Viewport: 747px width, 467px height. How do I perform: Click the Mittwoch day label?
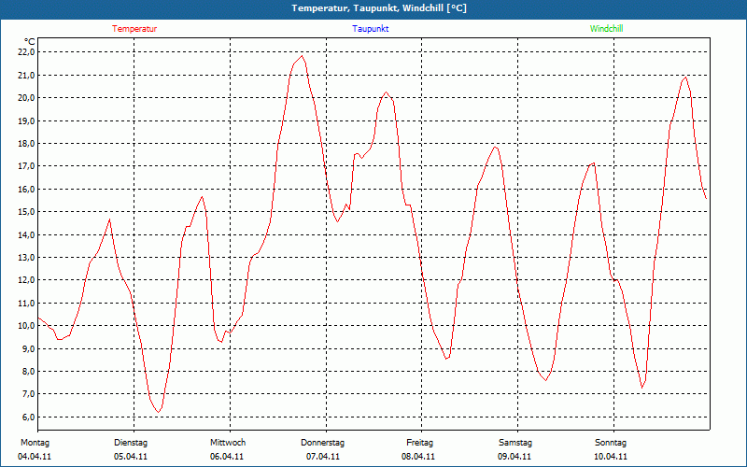[228, 443]
